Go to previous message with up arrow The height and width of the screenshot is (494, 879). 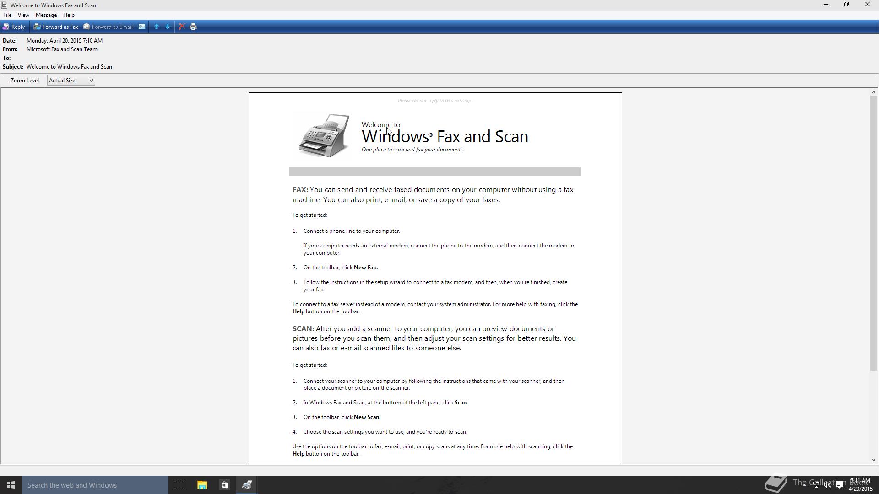pos(157,27)
